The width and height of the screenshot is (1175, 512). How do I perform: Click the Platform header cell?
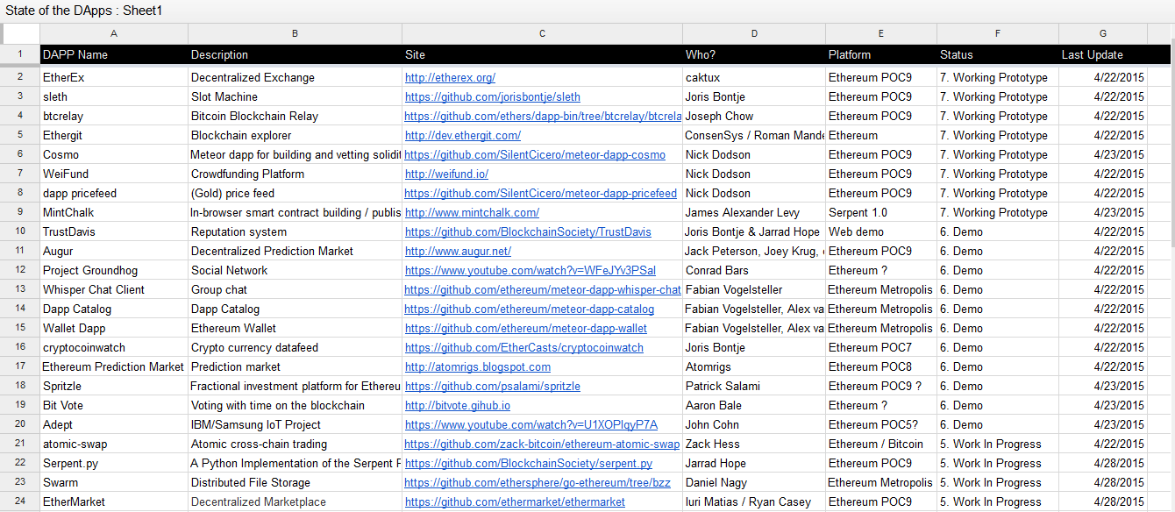point(881,54)
